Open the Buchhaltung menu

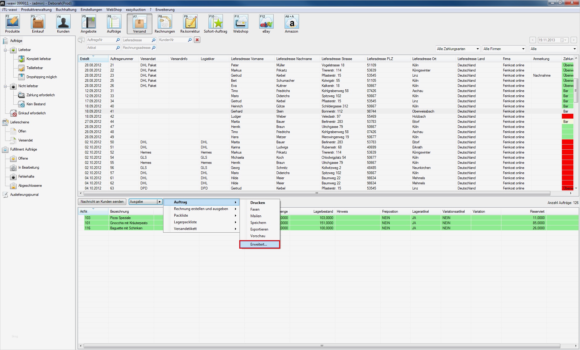point(66,10)
